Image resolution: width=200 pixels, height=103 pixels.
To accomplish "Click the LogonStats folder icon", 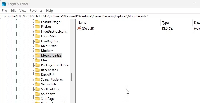I will 38,36.
